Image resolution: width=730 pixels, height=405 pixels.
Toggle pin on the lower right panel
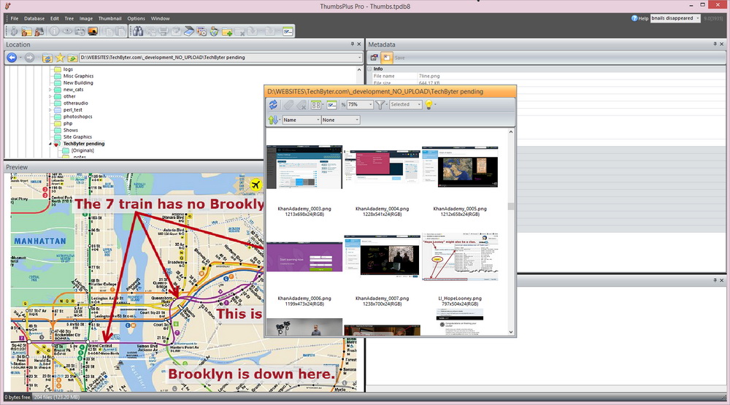pyautogui.click(x=715, y=280)
